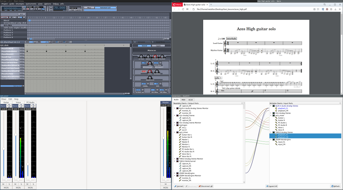The image size is (343, 190).
Task: Collapse ZOOM VoiceEngine input client
Action: point(271,140)
